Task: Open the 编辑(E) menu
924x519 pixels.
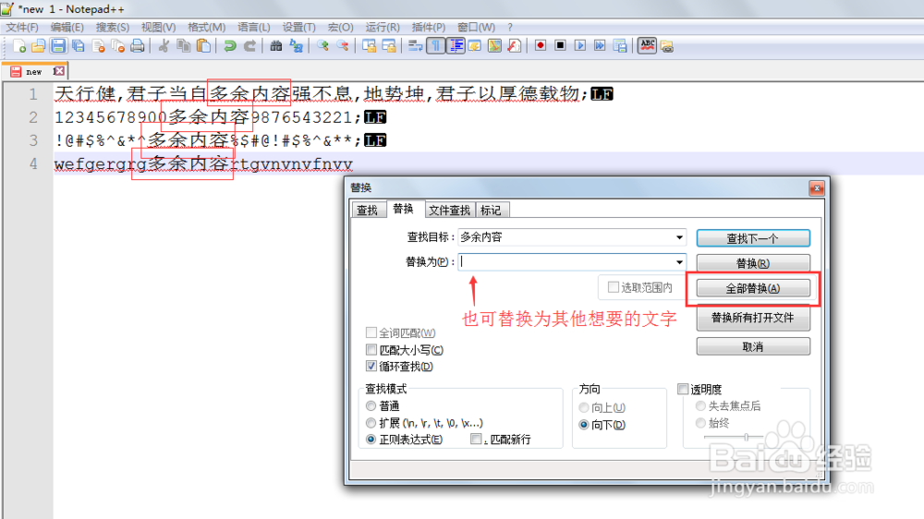Action: tap(67, 27)
